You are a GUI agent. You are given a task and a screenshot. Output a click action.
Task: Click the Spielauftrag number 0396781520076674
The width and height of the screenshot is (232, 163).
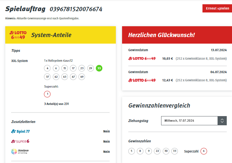pyautogui.click(x=76, y=9)
